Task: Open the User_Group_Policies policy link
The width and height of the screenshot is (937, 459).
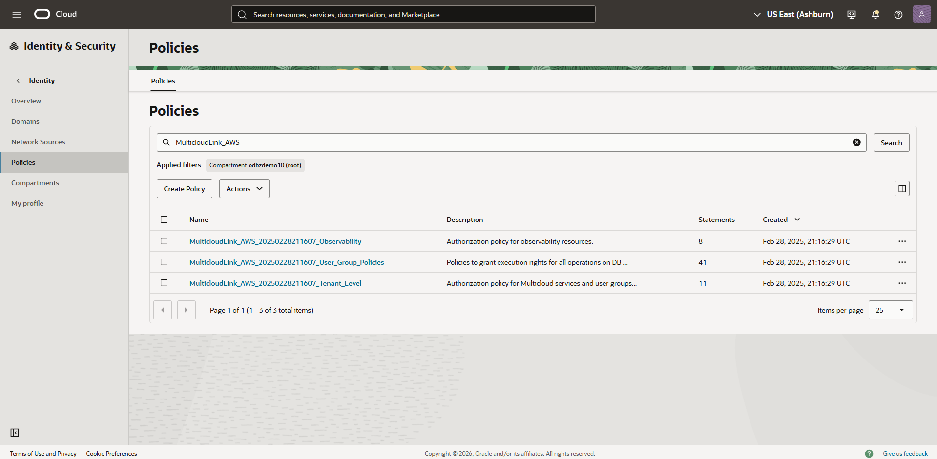Action: click(287, 262)
